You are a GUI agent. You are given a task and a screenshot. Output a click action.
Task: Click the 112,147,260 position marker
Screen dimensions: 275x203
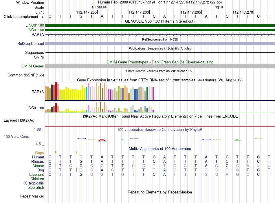tap(139, 12)
